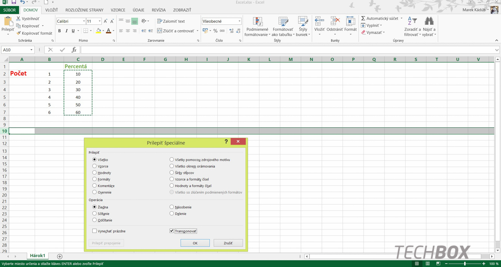Select the Hodnoty radio option
Viewport: 501px width, 267px height.
(x=94, y=172)
